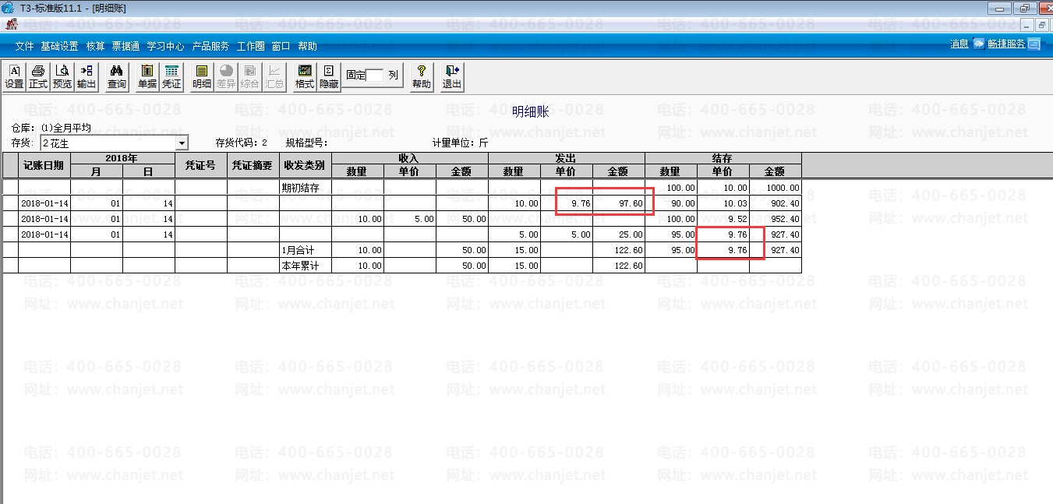This screenshot has height=504, width=1053.
Task: Open the 文件 menu
Action: [x=24, y=47]
